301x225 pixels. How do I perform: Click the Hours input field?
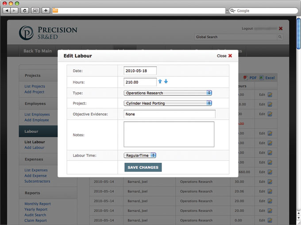coord(140,82)
